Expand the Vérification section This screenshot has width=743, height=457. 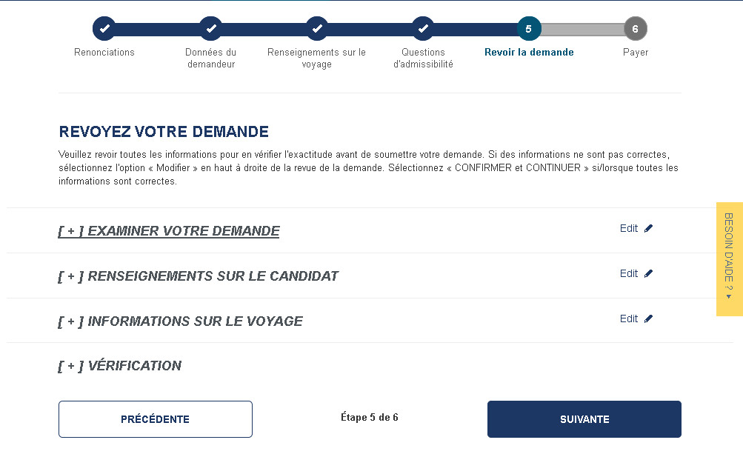119,365
